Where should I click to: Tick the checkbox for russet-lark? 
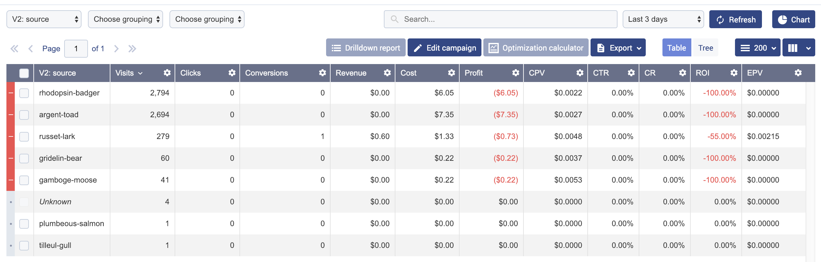(24, 137)
